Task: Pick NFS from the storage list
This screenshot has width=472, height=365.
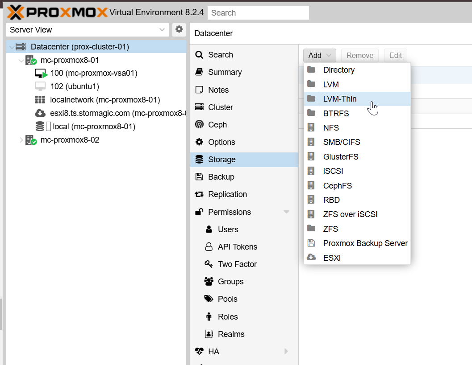Action: (x=357, y=127)
